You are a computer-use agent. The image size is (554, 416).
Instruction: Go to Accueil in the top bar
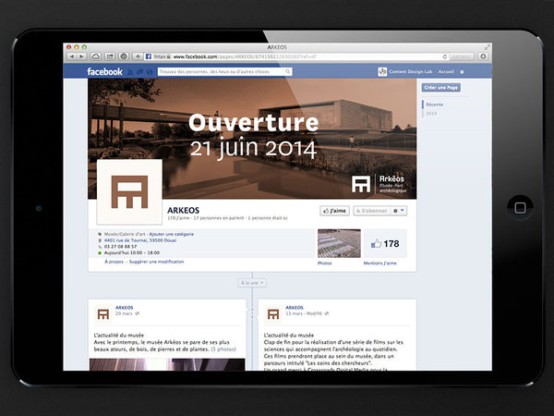pyautogui.click(x=446, y=72)
